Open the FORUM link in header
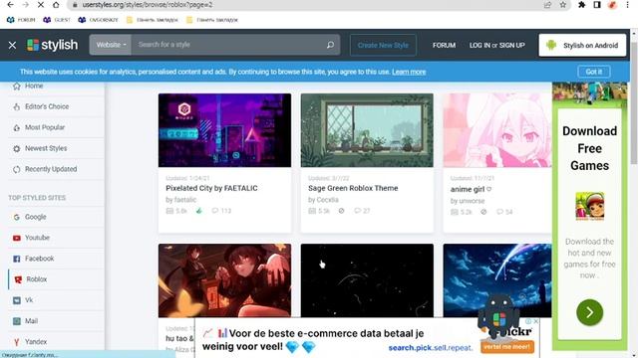Viewport: 638px width, 358px height. [444, 45]
